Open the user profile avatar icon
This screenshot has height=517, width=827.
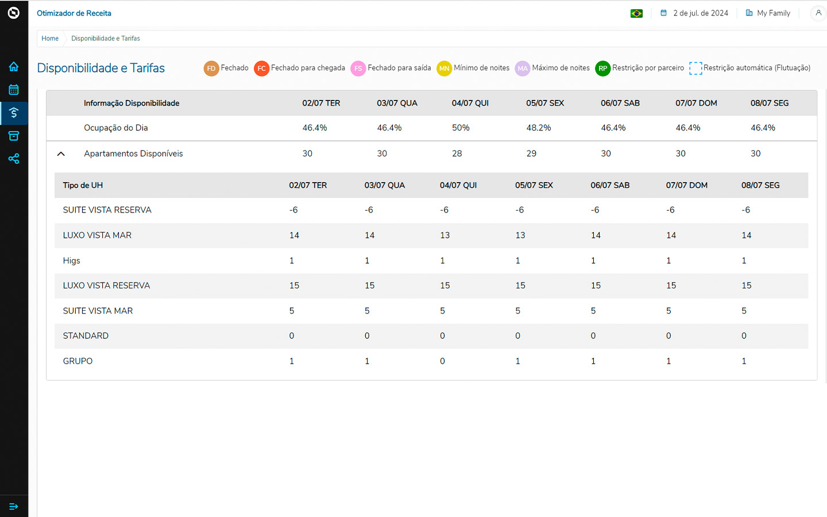tap(818, 13)
